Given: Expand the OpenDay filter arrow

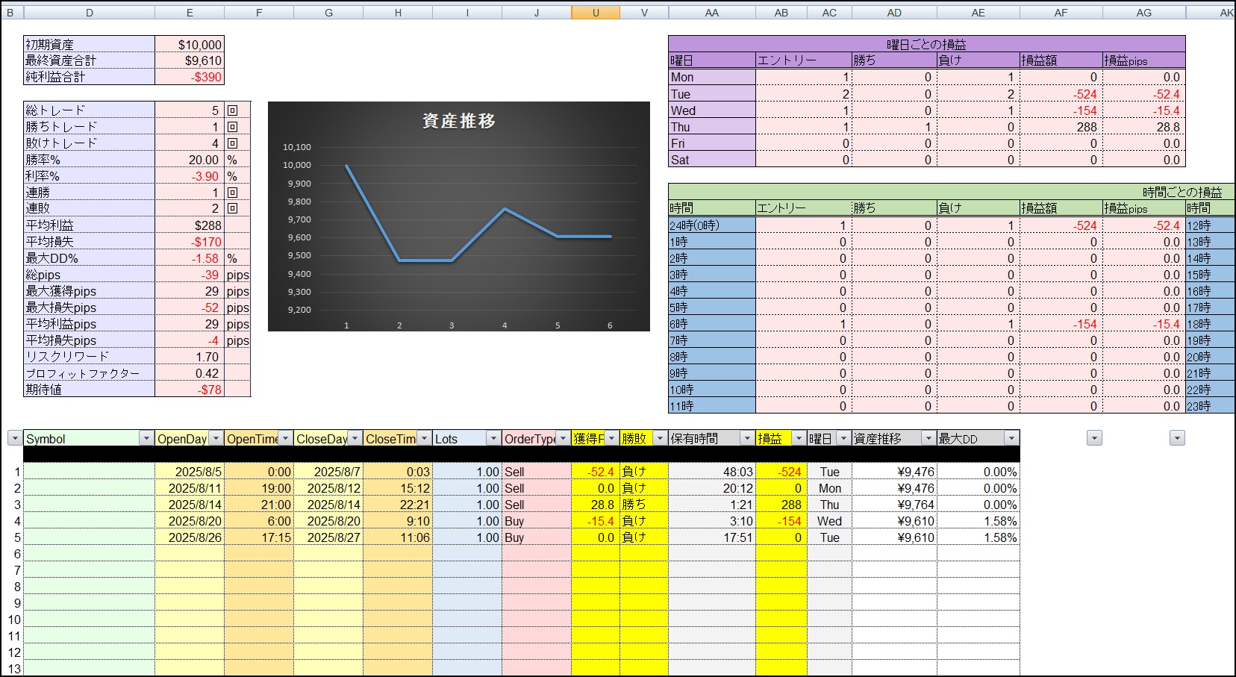Looking at the screenshot, I should click(x=216, y=439).
